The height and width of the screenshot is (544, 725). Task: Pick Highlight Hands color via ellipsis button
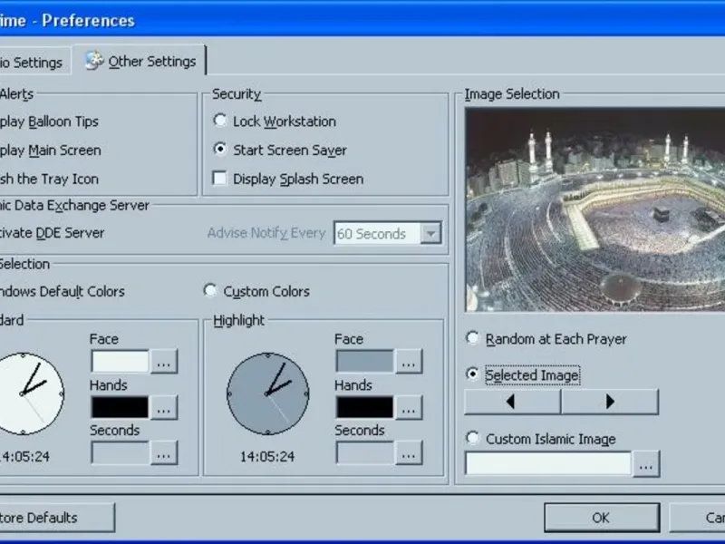(x=409, y=407)
